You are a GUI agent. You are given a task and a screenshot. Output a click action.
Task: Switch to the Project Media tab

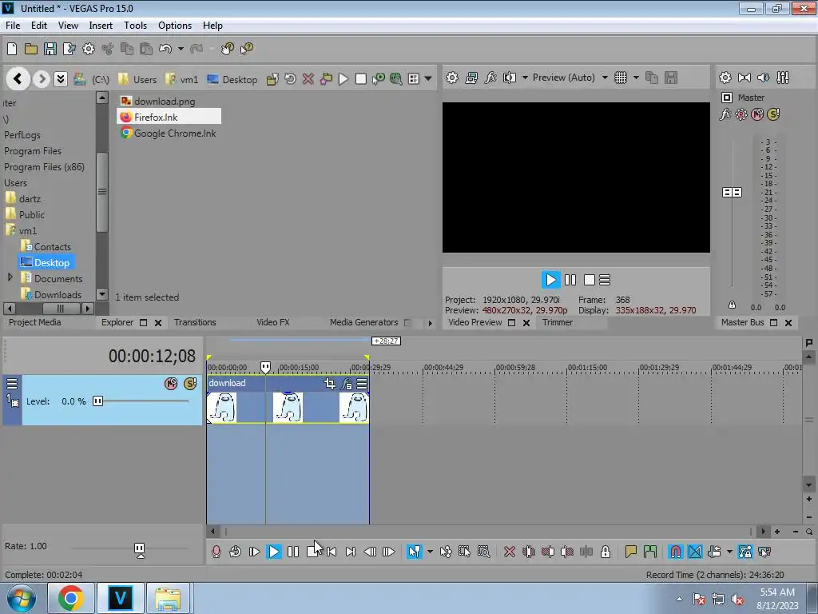point(34,322)
